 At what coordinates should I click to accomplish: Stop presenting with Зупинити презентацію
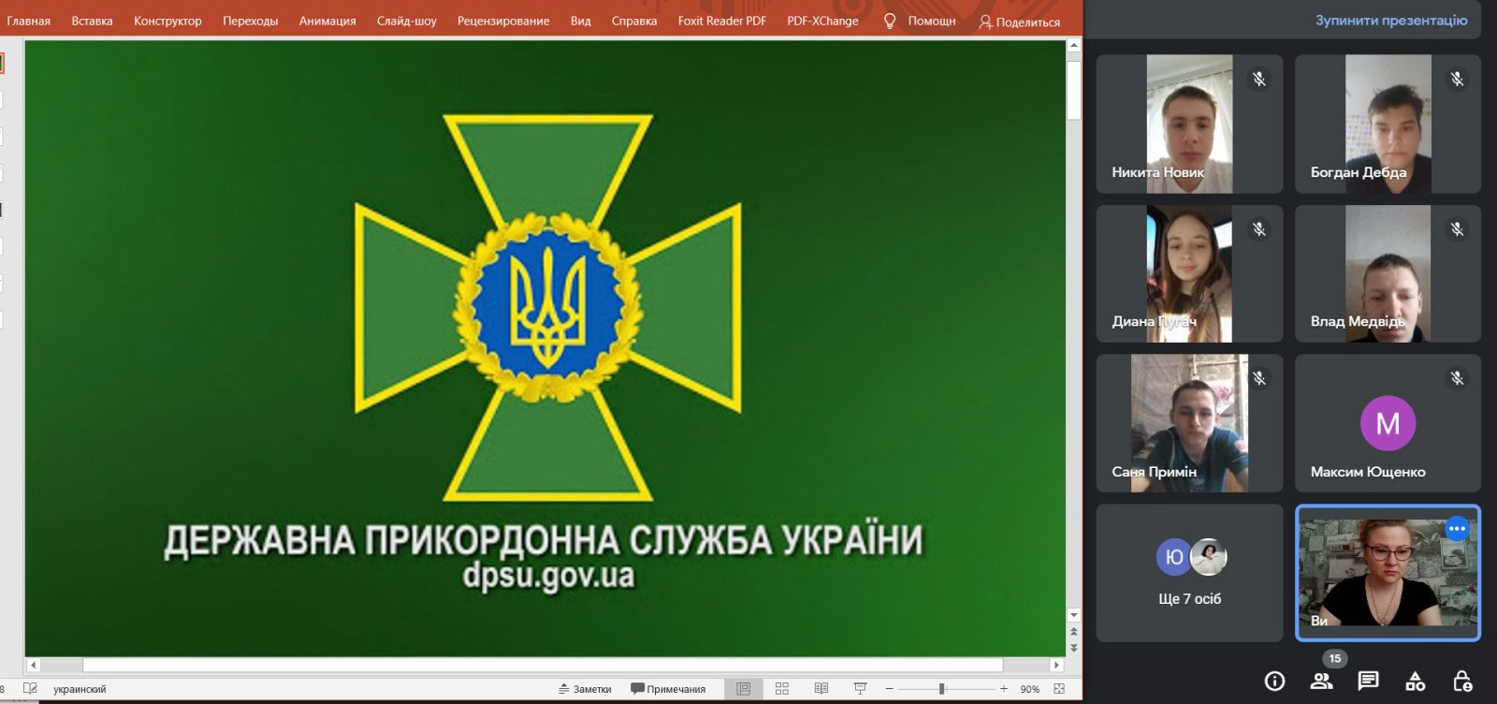(x=1391, y=20)
